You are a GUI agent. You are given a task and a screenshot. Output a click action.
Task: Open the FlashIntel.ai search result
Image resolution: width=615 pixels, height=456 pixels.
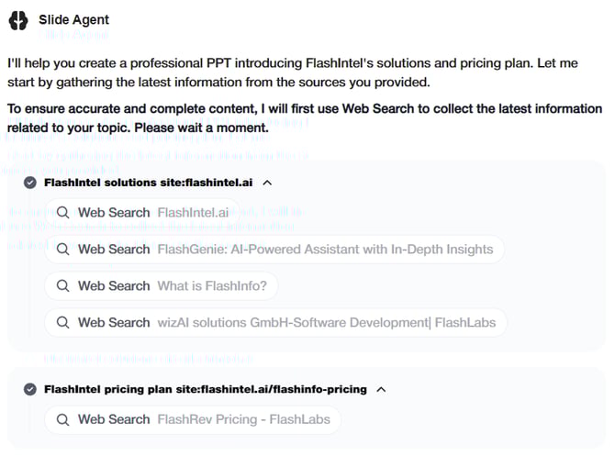(x=193, y=213)
